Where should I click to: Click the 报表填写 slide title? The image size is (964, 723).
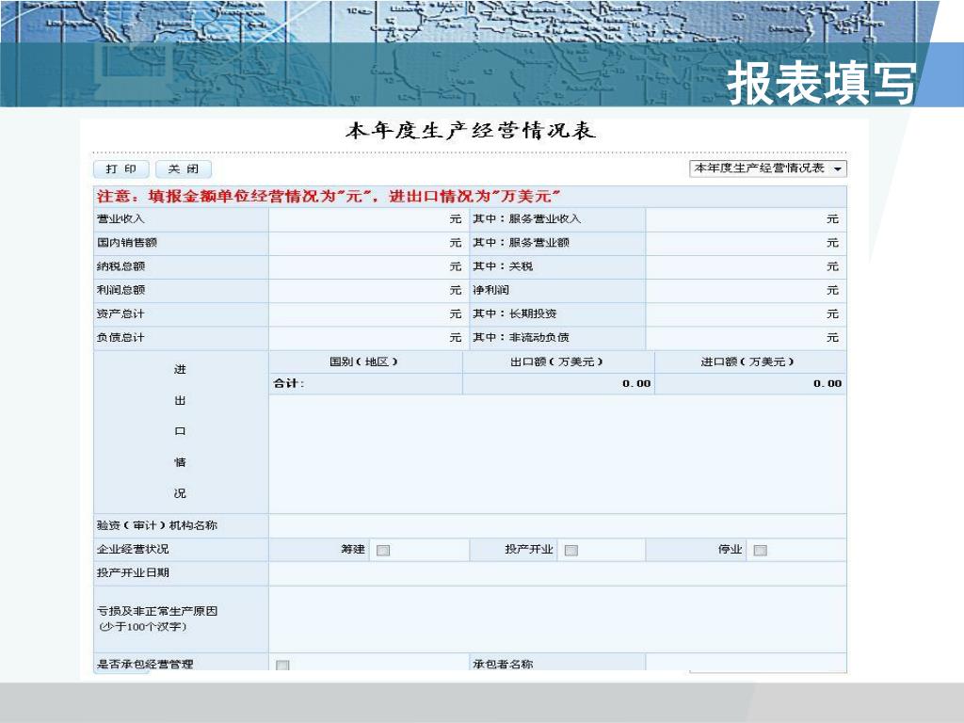[821, 83]
